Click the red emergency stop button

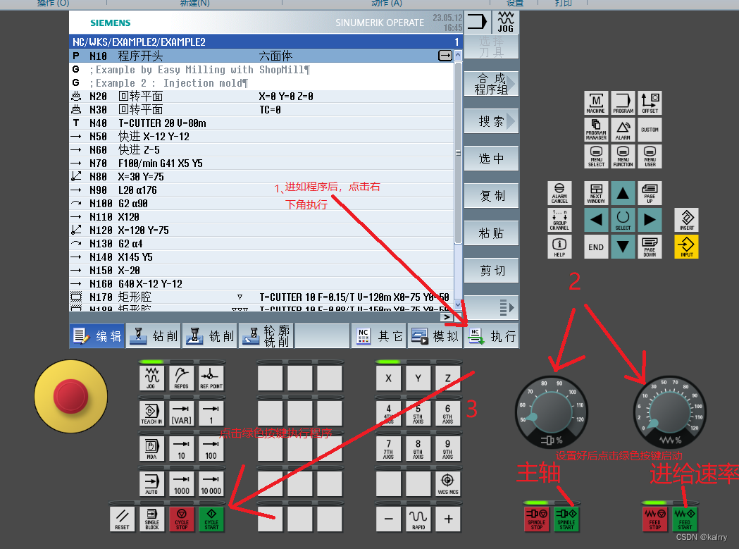(70, 396)
